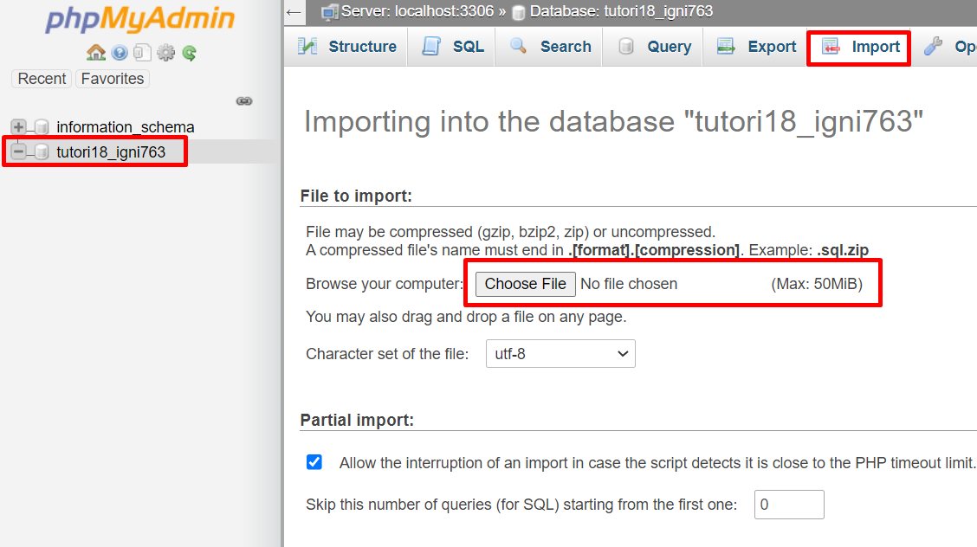Toggle the allow interruption of import checkbox
The height and width of the screenshot is (547, 977).
[314, 462]
